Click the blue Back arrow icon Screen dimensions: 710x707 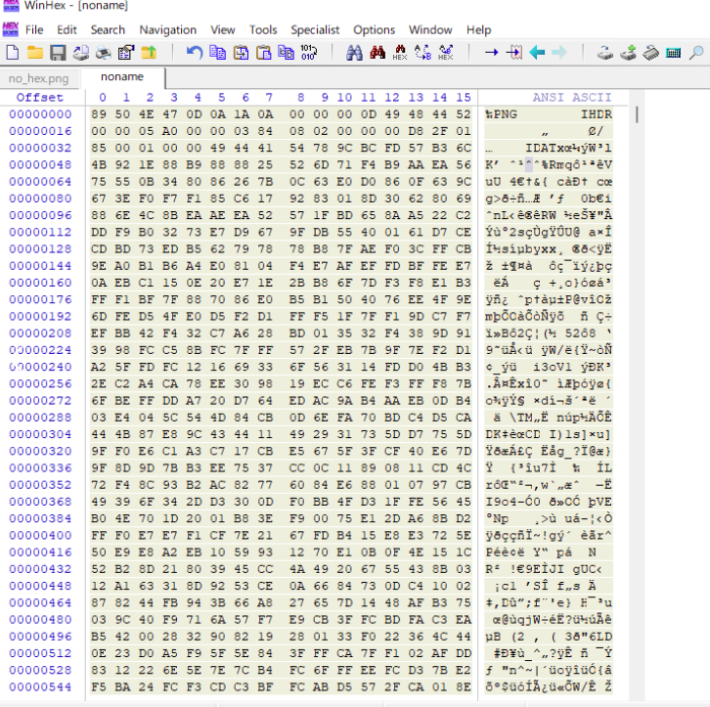click(x=537, y=52)
